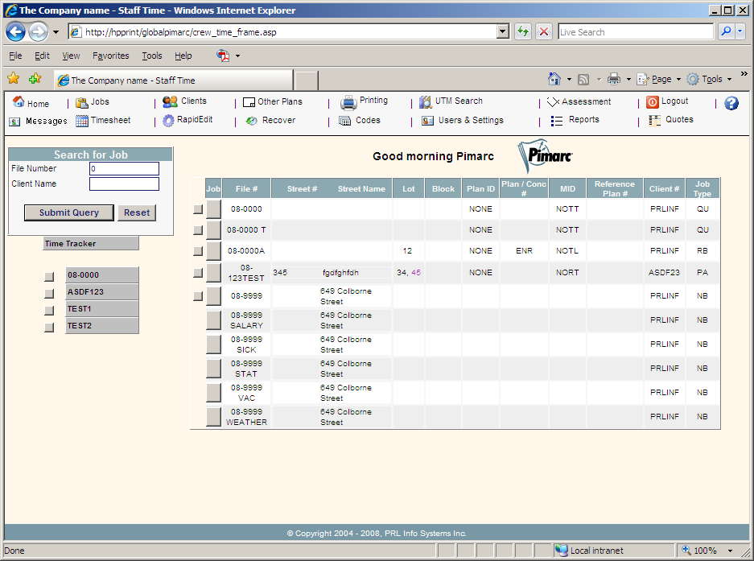Image resolution: width=754 pixels, height=561 pixels.
Task: Click the Other Plans icon
Action: (249, 102)
